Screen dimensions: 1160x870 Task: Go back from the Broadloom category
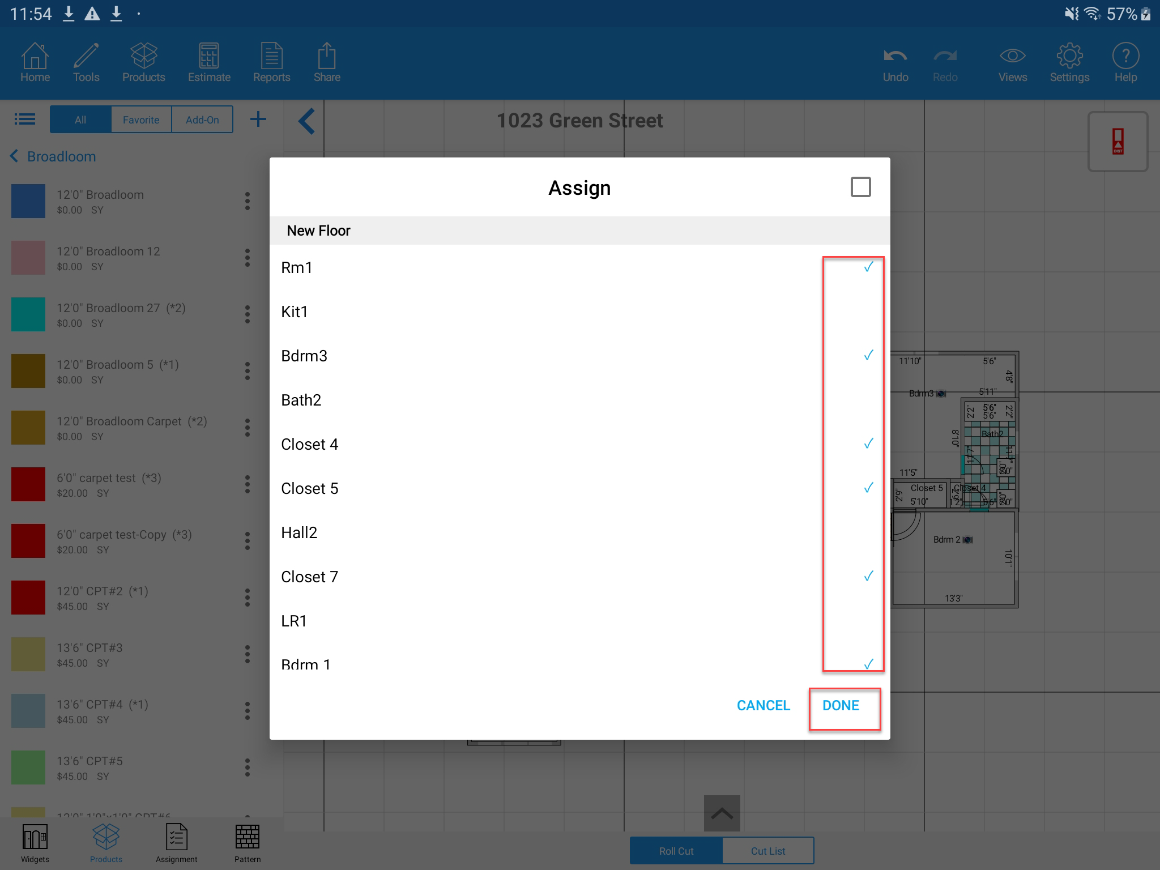(15, 156)
